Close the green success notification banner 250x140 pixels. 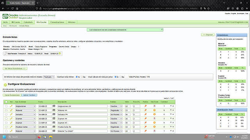pyautogui.click(x=162, y=30)
